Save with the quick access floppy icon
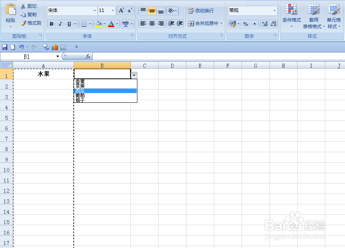The width and height of the screenshot is (345, 248). (5, 47)
